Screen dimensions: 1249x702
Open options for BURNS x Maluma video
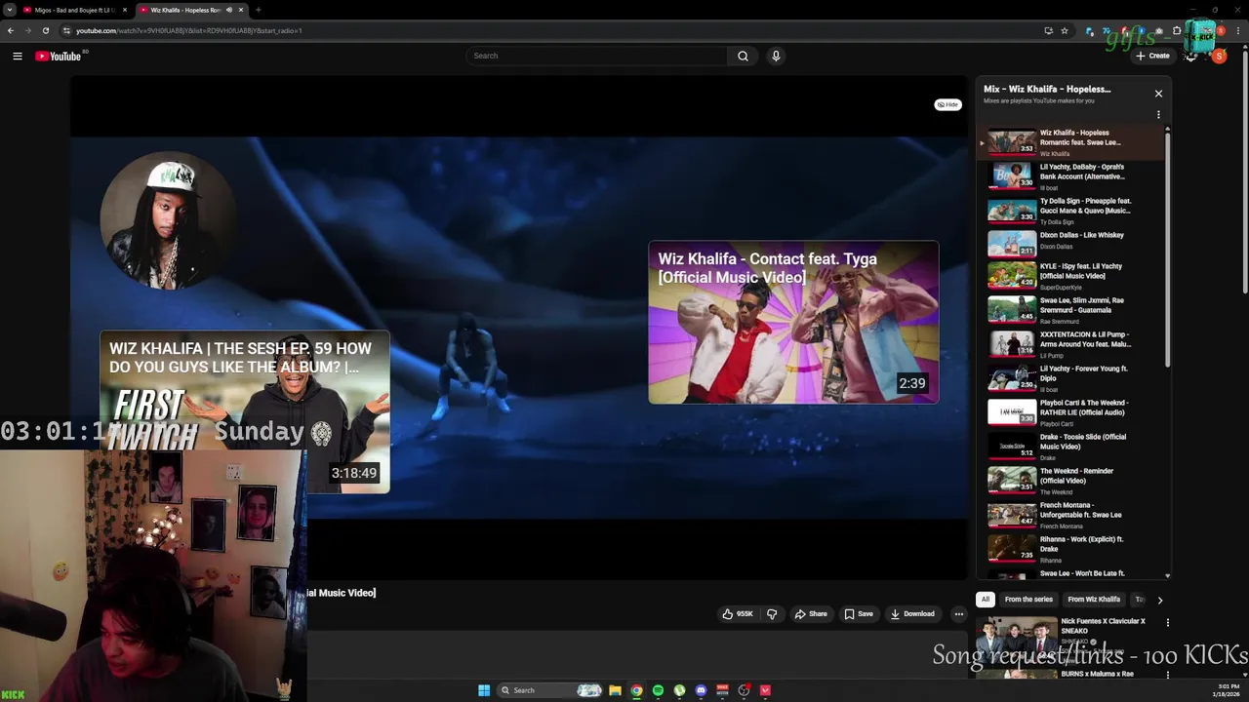1167,675
